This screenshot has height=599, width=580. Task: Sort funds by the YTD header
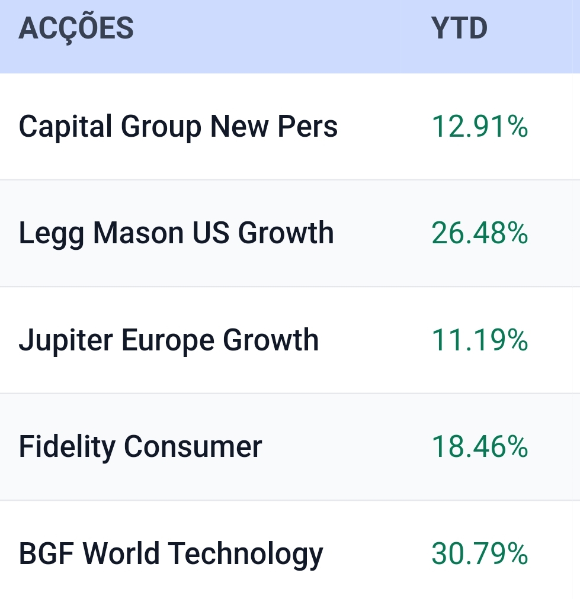(459, 28)
